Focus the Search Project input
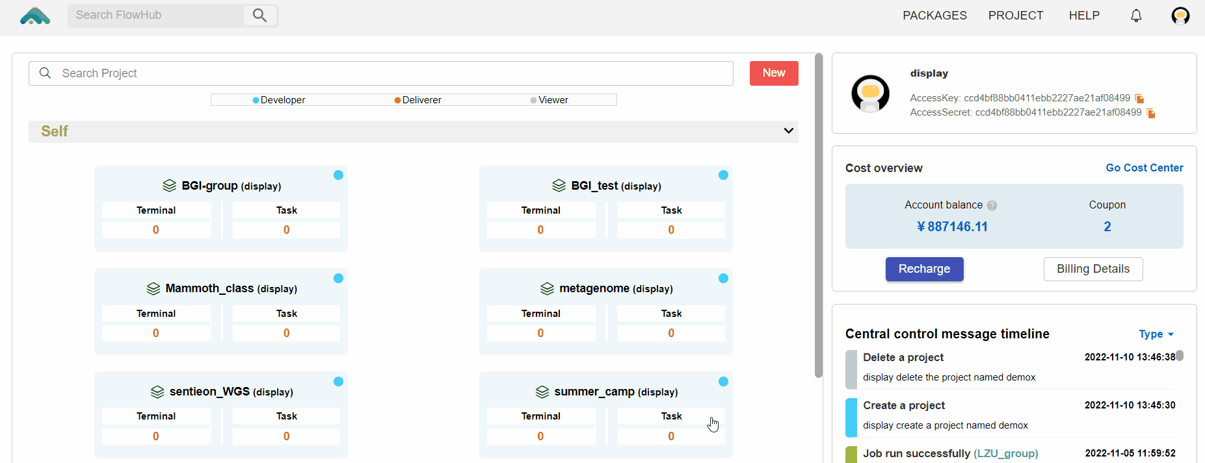 (x=381, y=73)
